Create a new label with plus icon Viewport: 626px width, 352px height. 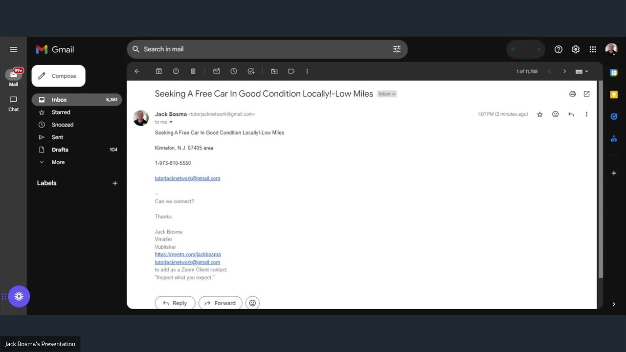click(115, 183)
